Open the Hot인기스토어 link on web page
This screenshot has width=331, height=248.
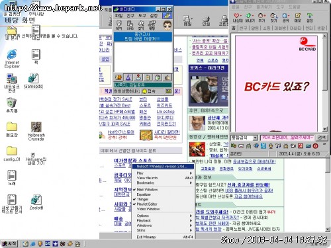coord(121,132)
